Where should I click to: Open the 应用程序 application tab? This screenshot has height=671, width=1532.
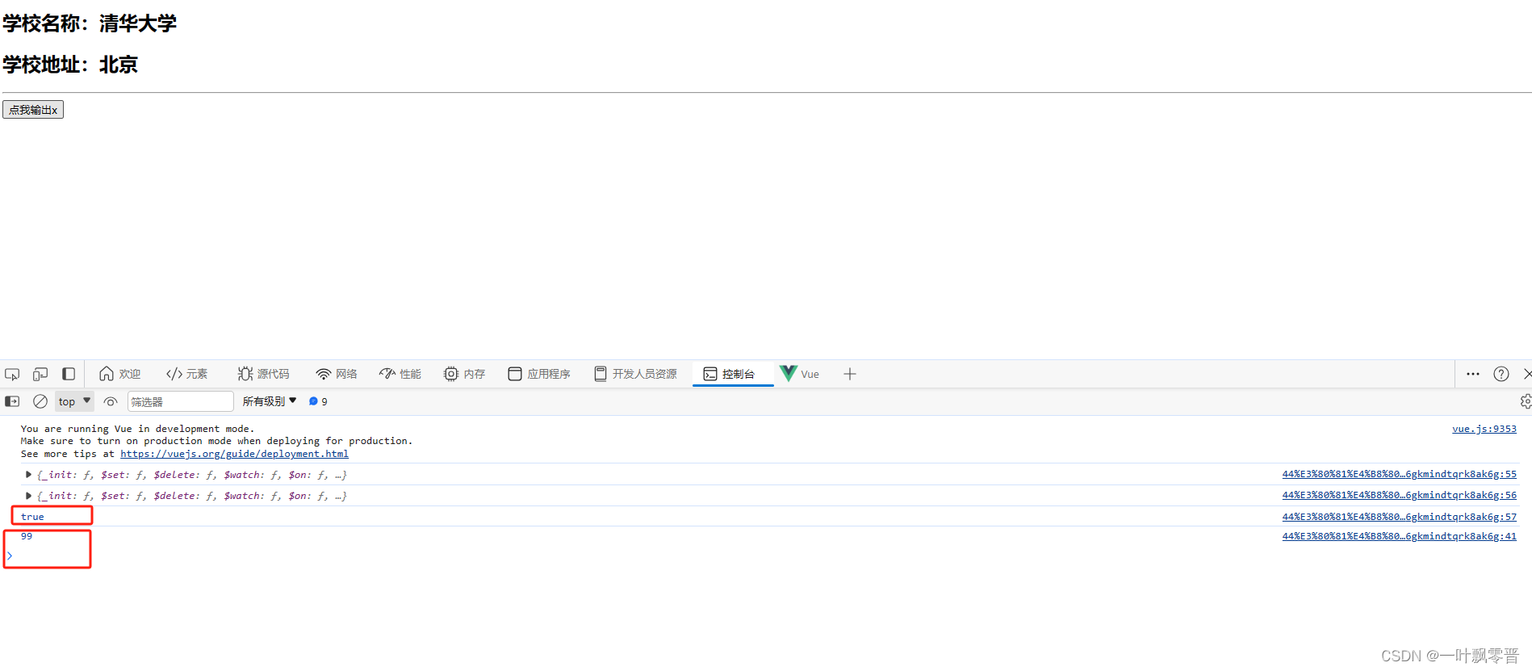click(538, 374)
